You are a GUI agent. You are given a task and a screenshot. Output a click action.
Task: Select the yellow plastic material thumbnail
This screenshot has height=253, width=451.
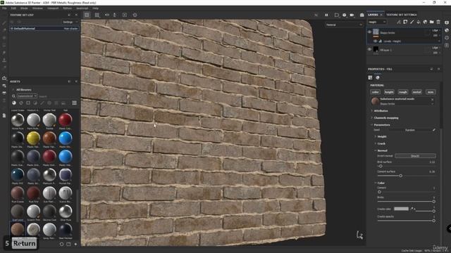33,138
